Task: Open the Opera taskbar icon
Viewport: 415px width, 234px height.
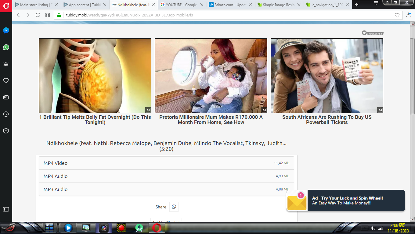Action: pyautogui.click(x=157, y=228)
